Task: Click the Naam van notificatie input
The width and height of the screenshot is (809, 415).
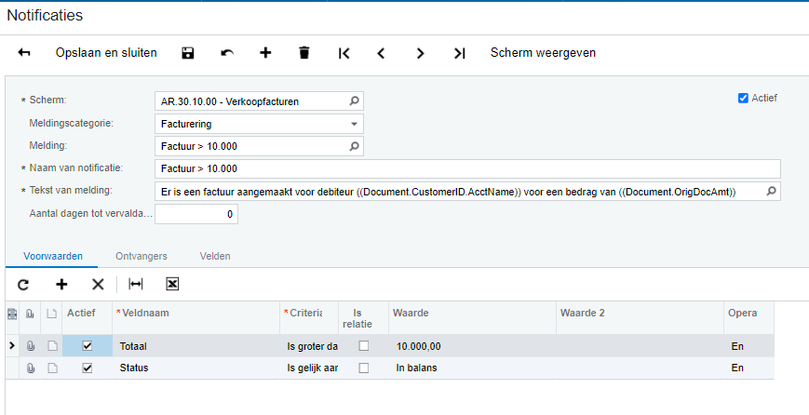Action: 467,168
